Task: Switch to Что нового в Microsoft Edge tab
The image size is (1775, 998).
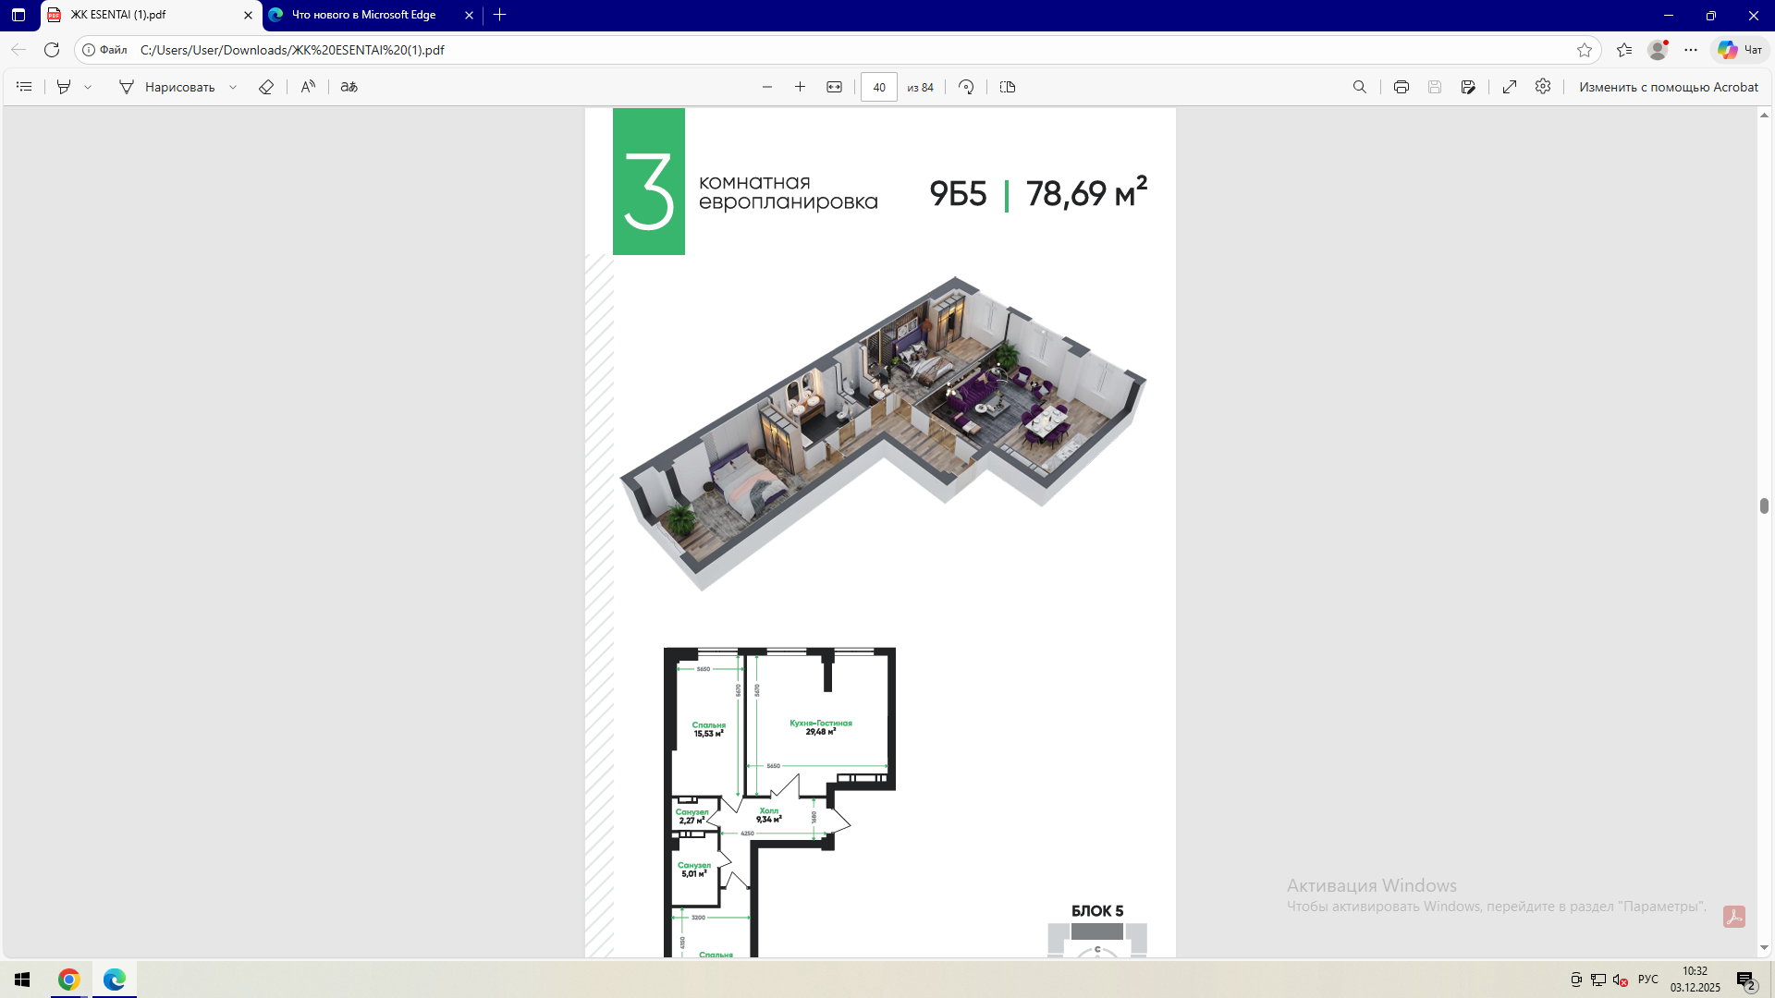Action: pos(363,15)
